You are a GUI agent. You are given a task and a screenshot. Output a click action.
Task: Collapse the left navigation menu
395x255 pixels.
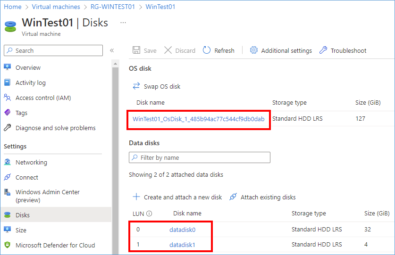(112, 50)
